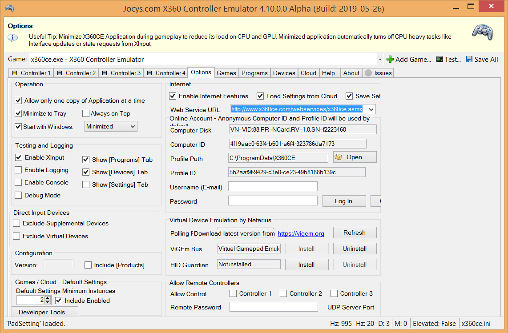Click the gray circle icon on Issues tab

369,72
